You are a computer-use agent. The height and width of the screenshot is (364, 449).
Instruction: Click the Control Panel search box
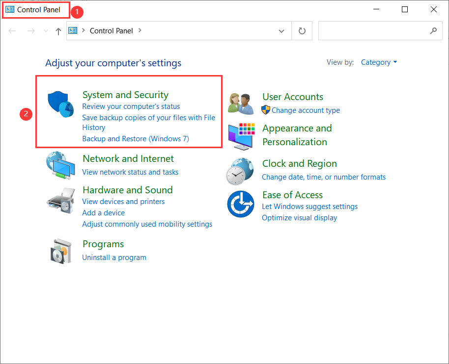373,30
